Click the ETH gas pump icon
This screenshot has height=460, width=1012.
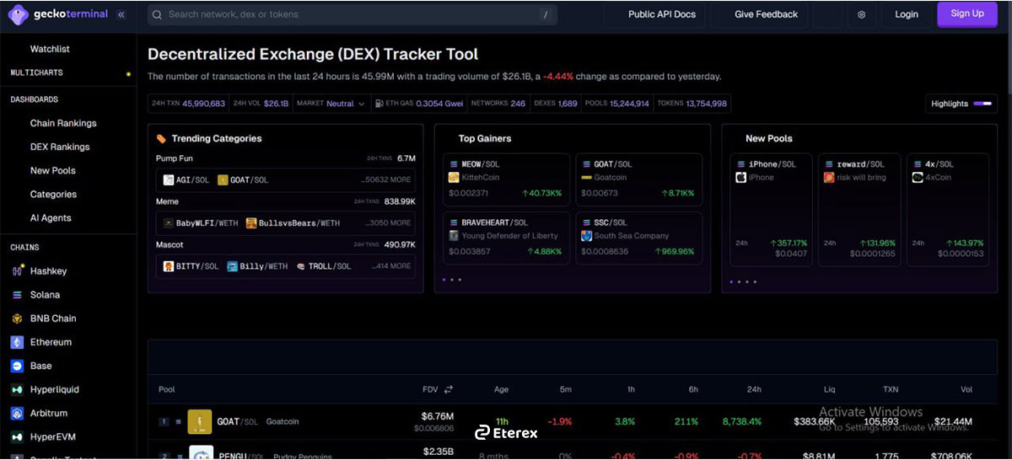(379, 104)
